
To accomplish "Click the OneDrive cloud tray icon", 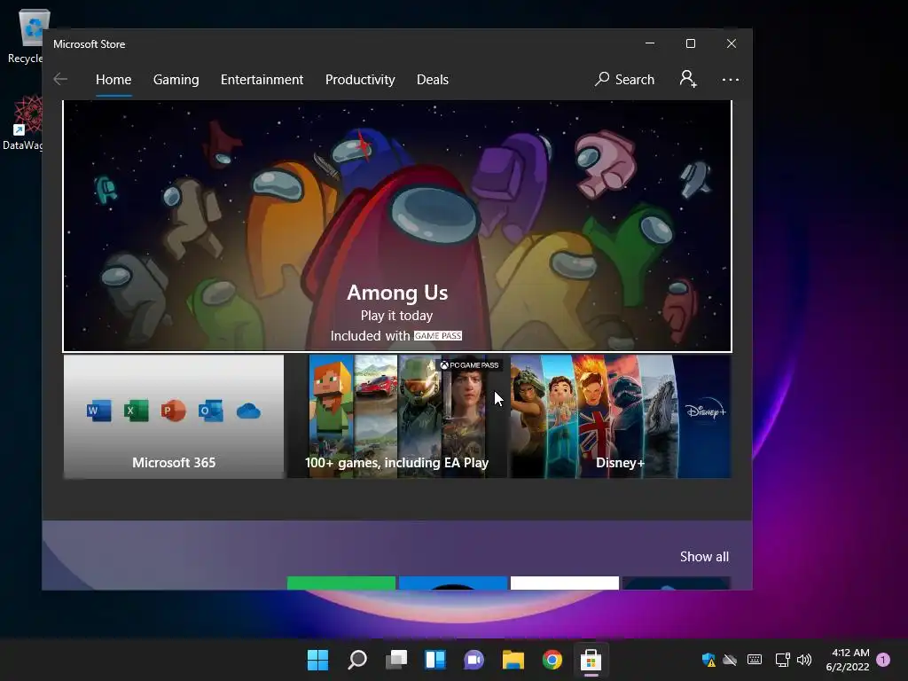I will pos(731,660).
